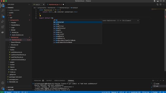Image resolution: width=166 pixels, height=93 pixels.
Task: Click Ln 5, Col 18 cursor position
Action: click(106, 92)
